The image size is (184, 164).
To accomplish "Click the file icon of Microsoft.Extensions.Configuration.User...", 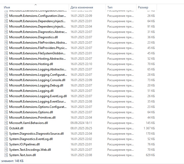I will click(x=6, y=16).
